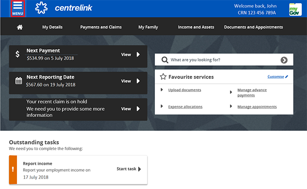This screenshot has height=189, width=307.
Task: Click the arrow next to Next Payment View
Action: click(138, 54)
